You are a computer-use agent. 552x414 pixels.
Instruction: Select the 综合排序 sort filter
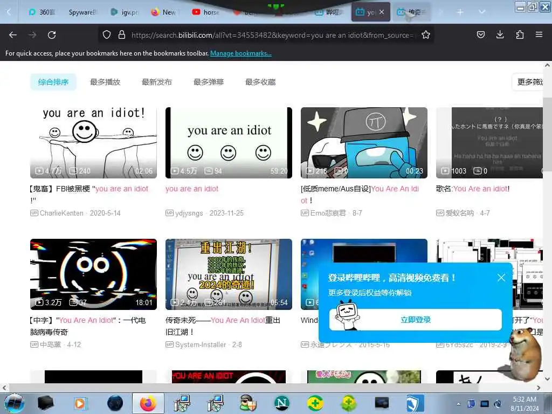53,82
